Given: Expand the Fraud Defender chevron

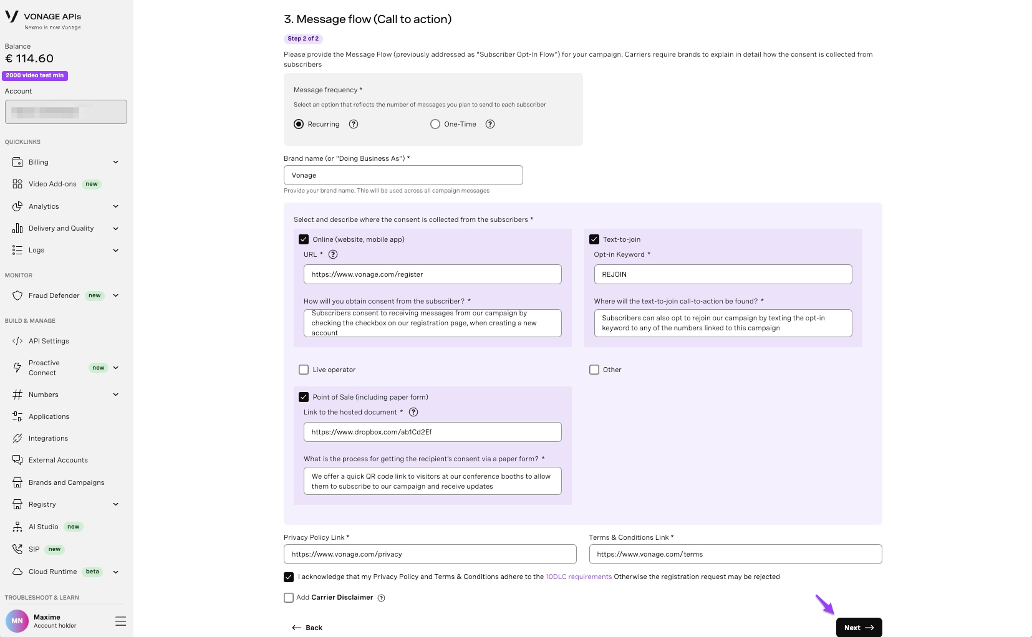Looking at the screenshot, I should coord(115,295).
